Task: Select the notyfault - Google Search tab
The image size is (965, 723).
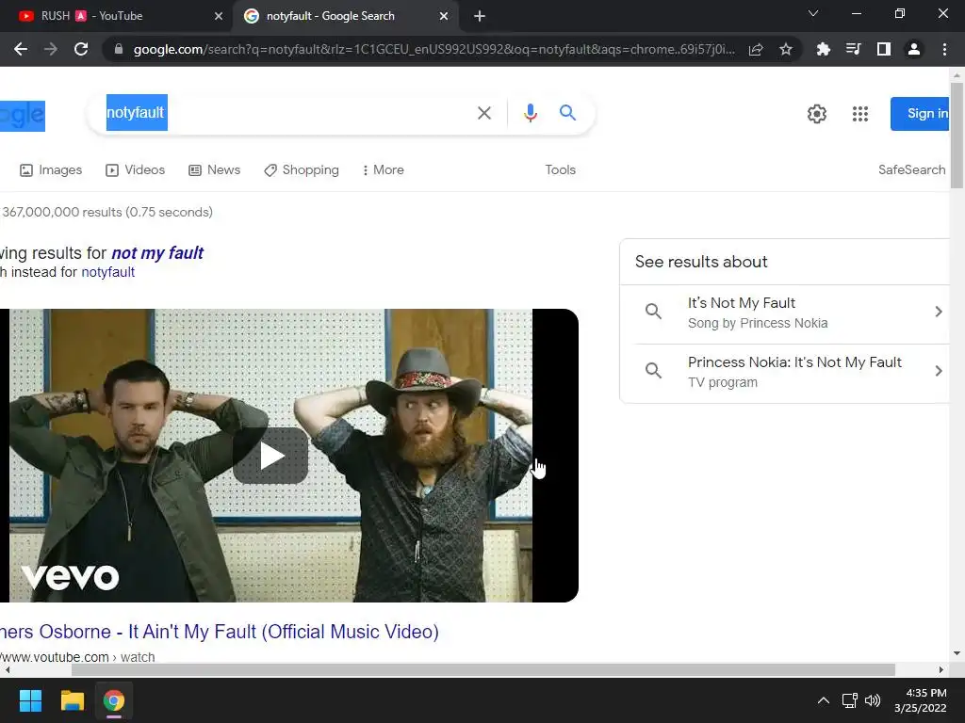Action: pyautogui.click(x=346, y=16)
